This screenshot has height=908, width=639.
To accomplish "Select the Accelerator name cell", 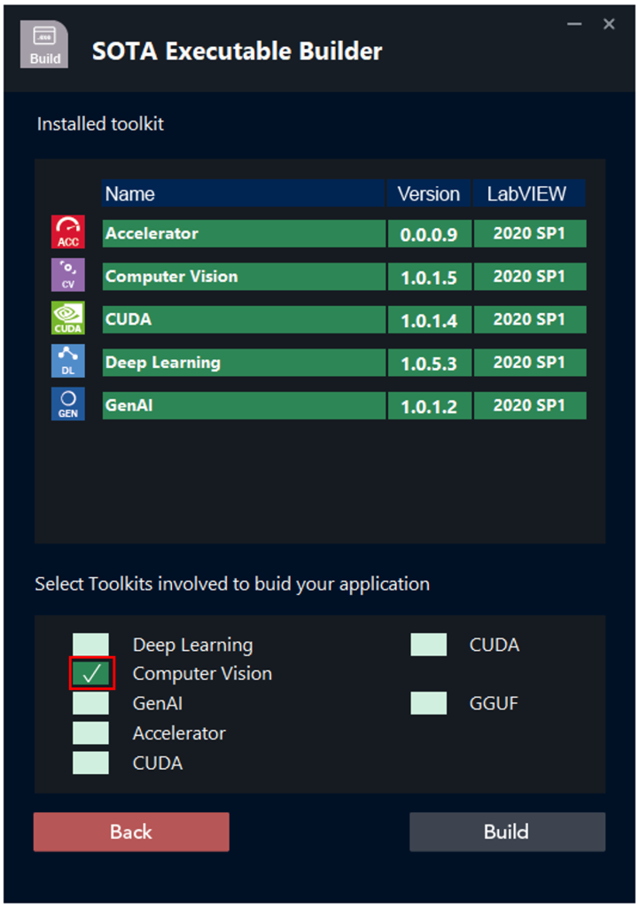I will [x=245, y=233].
